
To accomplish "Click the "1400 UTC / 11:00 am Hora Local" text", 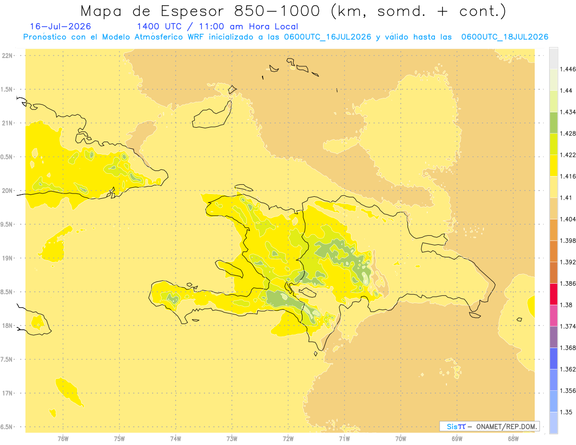I will tap(217, 26).
